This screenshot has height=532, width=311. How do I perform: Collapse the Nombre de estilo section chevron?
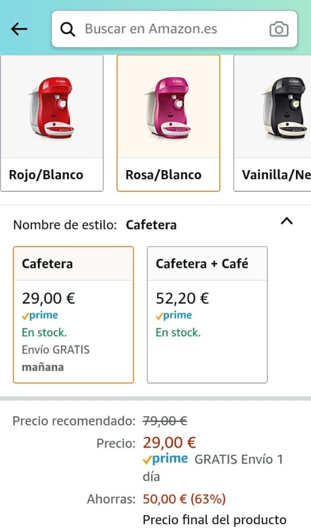pyautogui.click(x=287, y=221)
